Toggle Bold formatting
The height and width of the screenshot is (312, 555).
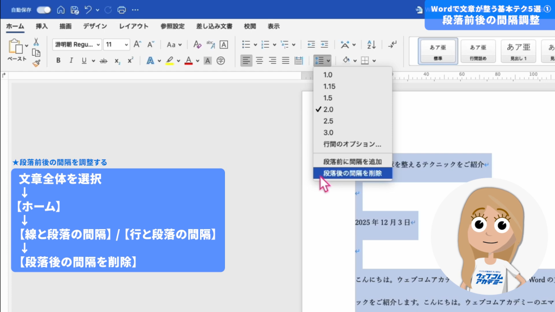pos(58,61)
